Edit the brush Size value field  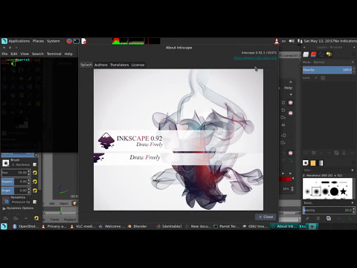[x=14, y=173]
